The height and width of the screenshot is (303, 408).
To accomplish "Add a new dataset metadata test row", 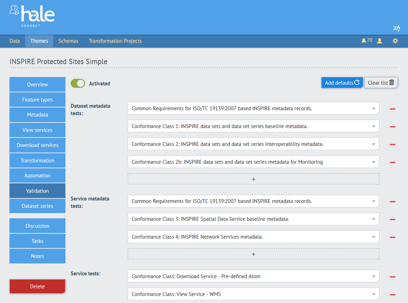I will (x=253, y=179).
